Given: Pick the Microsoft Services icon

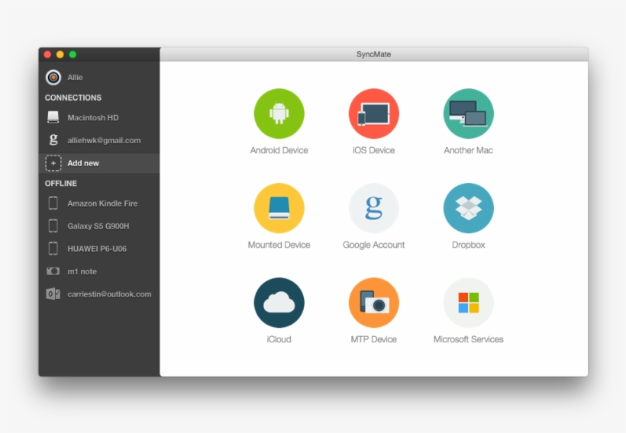Looking at the screenshot, I should [468, 303].
